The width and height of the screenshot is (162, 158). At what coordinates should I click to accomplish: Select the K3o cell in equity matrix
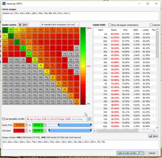coord(11,96)
